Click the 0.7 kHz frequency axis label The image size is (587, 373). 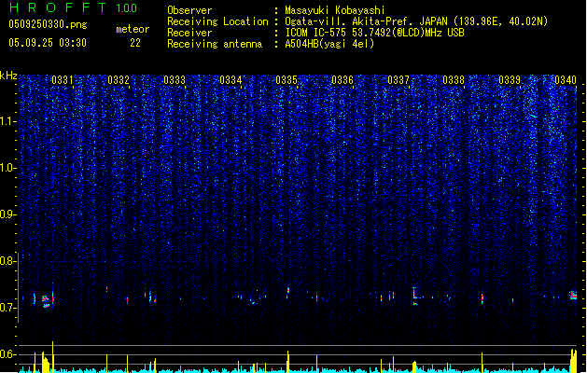[7, 308]
